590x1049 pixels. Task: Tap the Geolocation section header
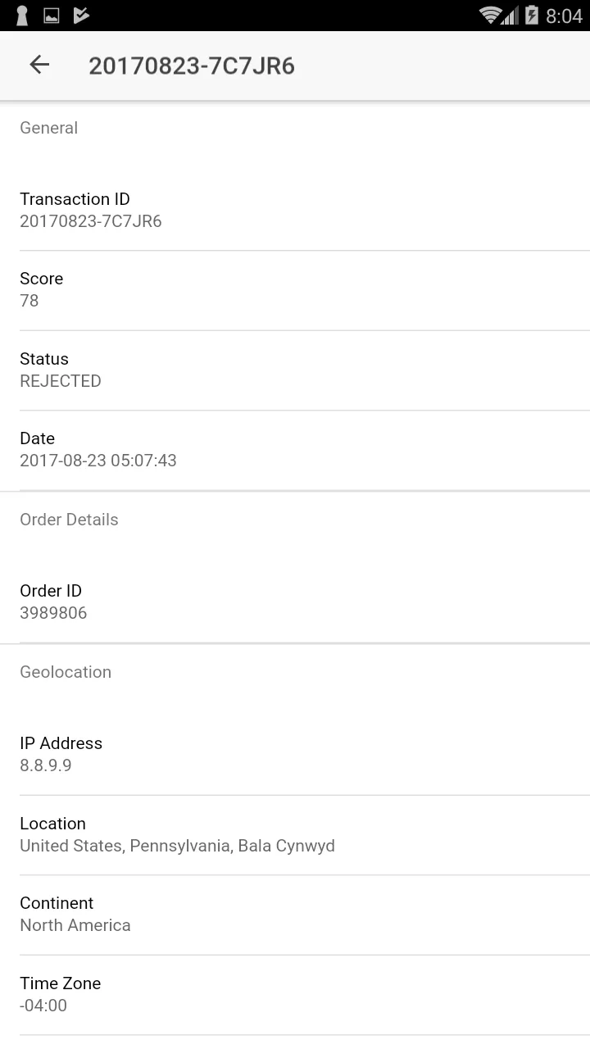point(66,672)
